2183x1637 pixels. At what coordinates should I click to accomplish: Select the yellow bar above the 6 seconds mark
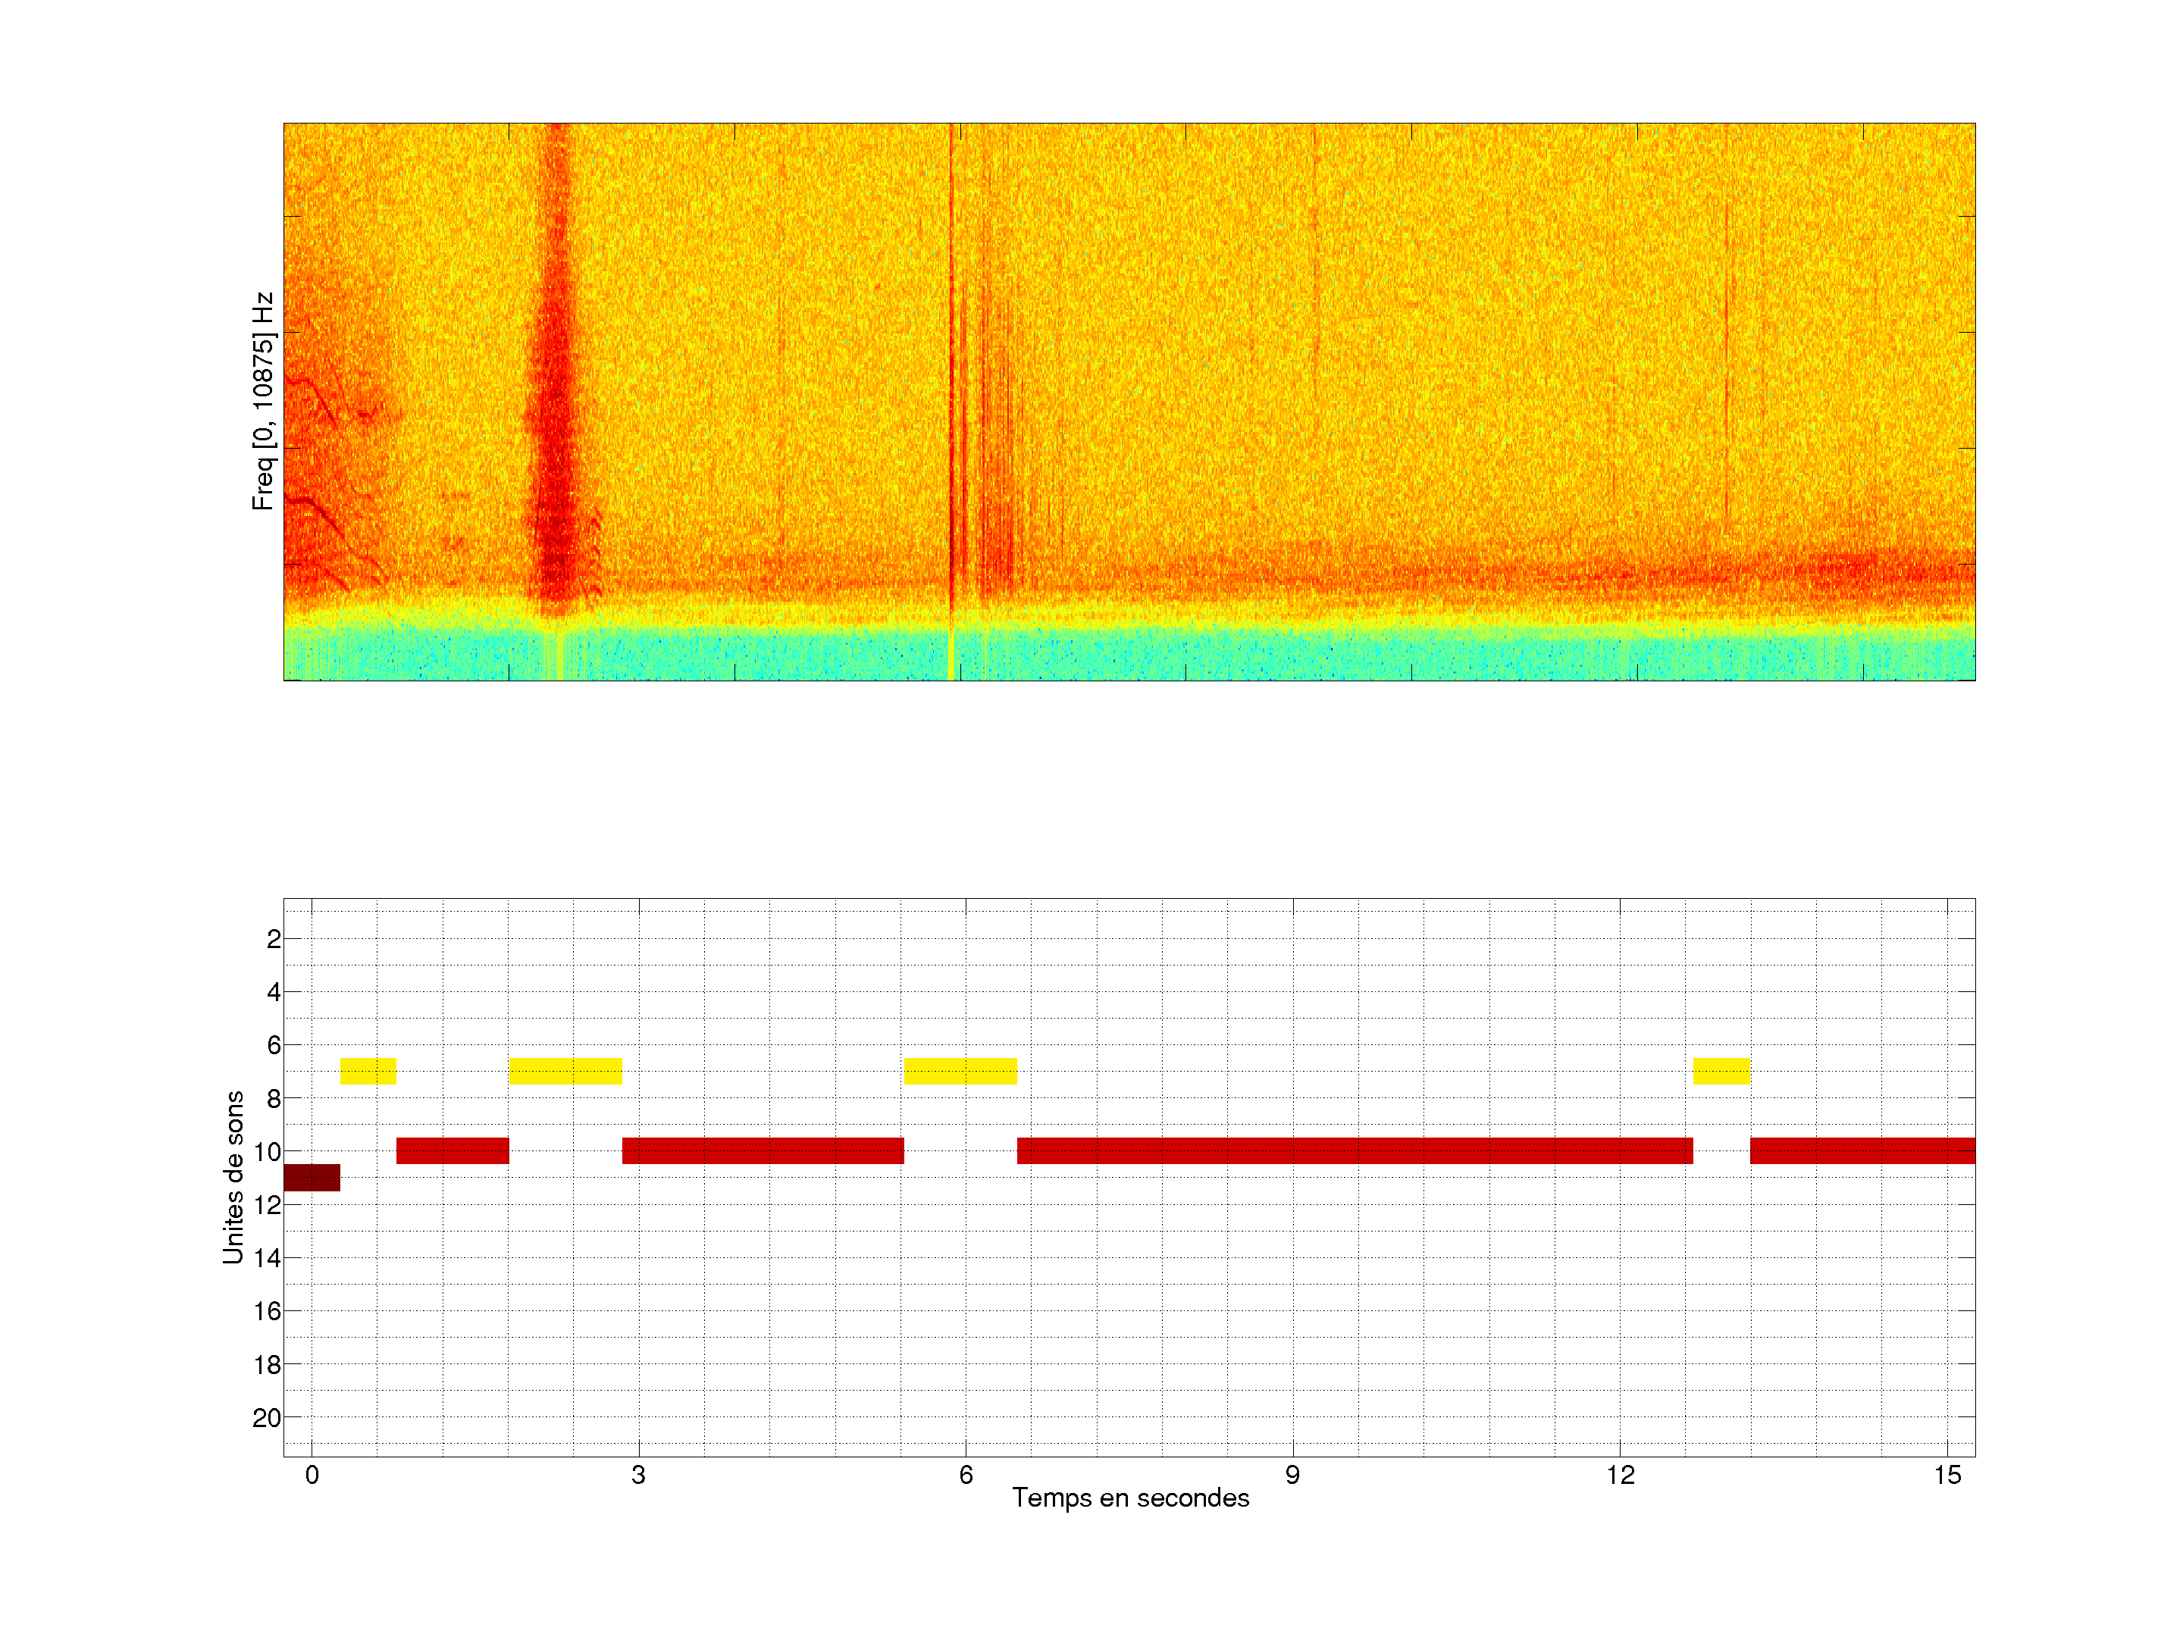tap(960, 1071)
